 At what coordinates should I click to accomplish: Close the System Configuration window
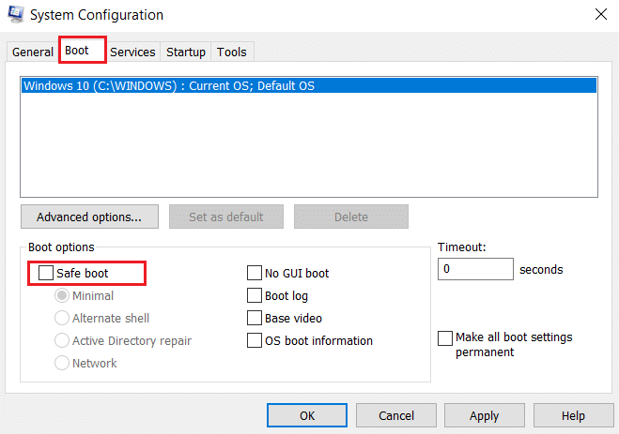pos(600,15)
